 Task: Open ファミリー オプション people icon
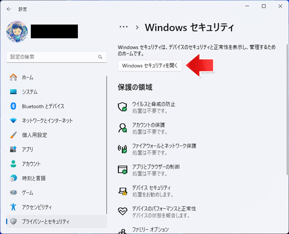coord(122,231)
